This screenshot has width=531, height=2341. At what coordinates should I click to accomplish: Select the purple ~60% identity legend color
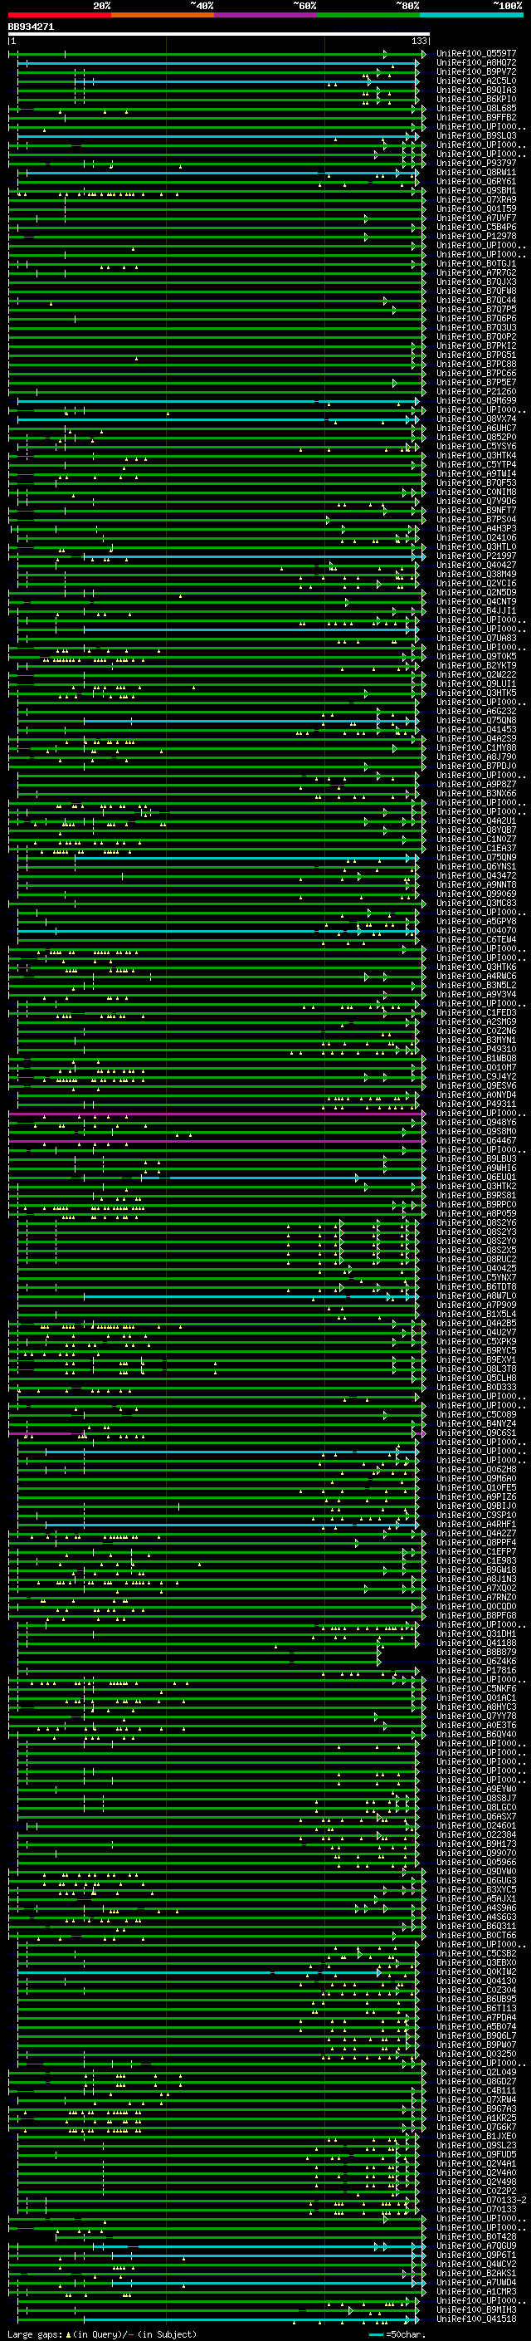point(265,15)
